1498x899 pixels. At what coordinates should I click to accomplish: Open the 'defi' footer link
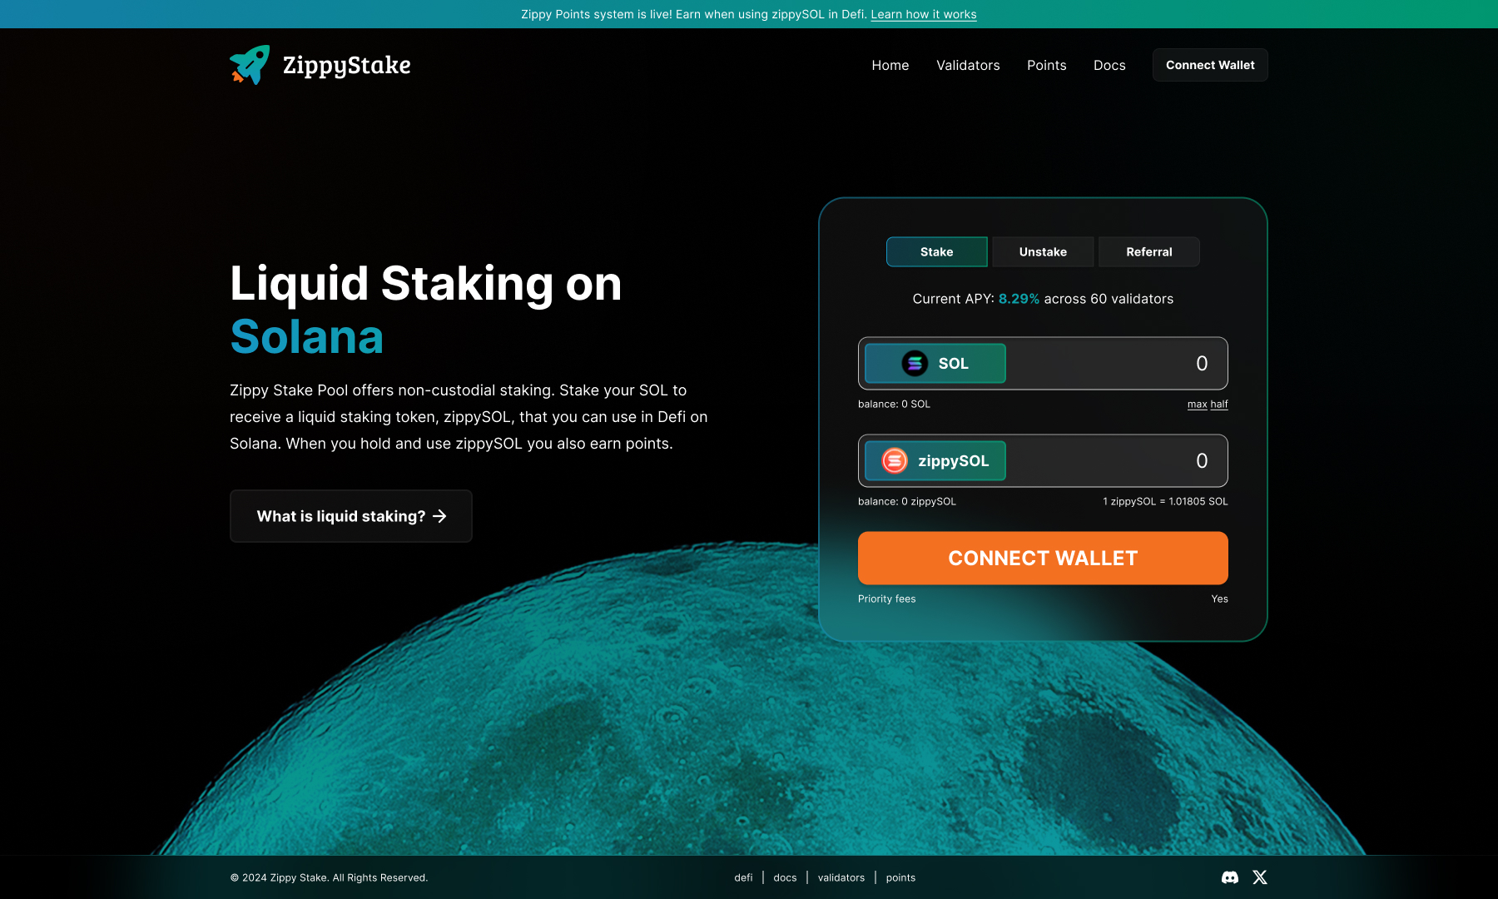pyautogui.click(x=743, y=877)
